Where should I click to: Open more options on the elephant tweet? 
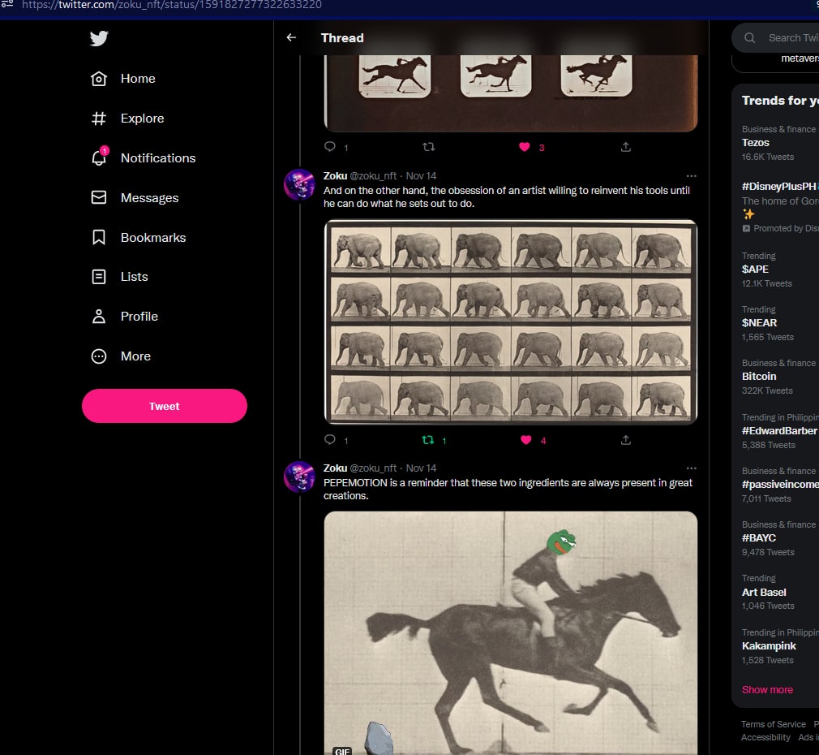692,176
